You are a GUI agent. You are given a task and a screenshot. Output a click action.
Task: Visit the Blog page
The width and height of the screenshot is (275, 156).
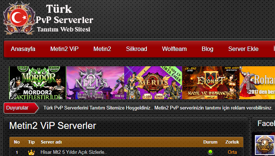point(207,49)
